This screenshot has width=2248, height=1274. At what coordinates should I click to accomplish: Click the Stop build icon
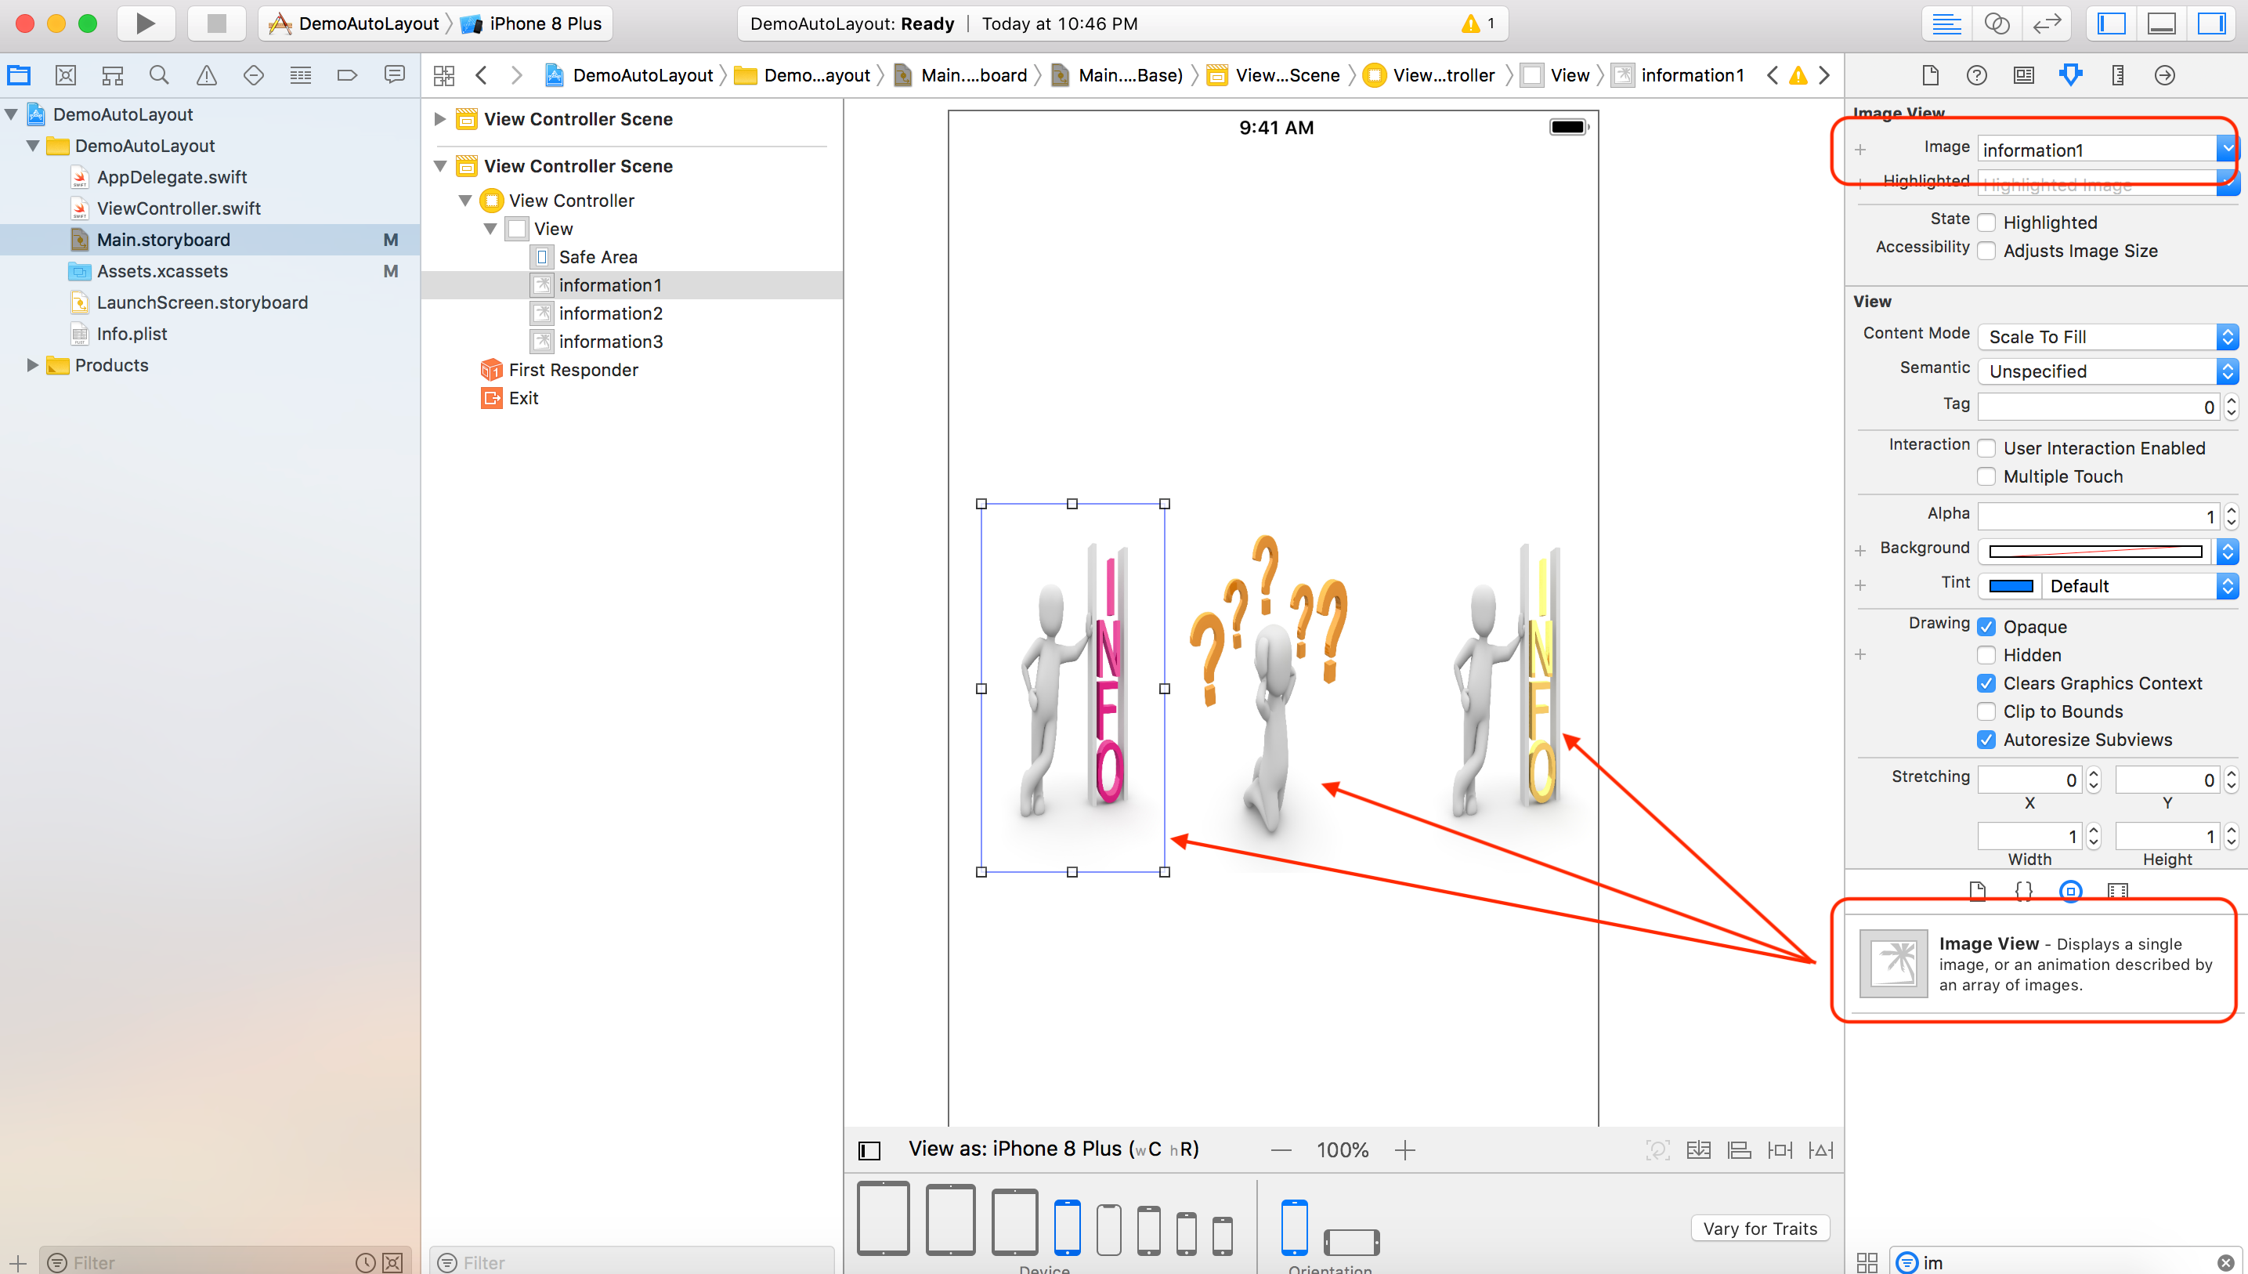216,24
